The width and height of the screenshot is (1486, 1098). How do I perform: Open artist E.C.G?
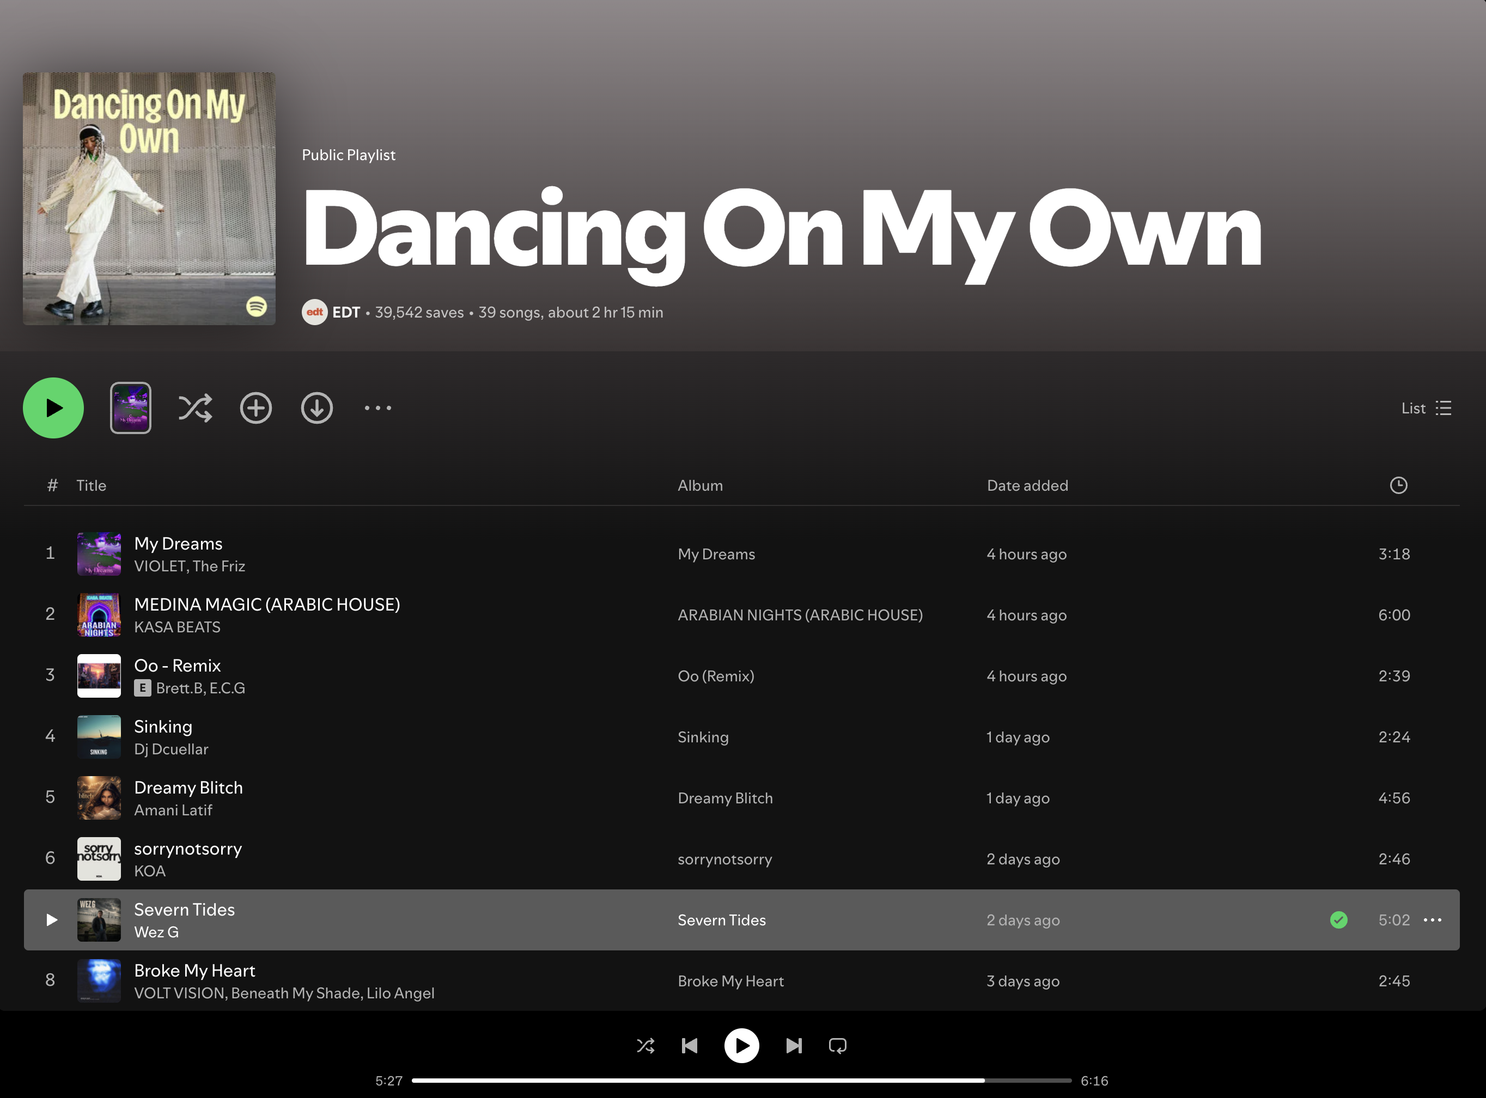[x=227, y=688]
